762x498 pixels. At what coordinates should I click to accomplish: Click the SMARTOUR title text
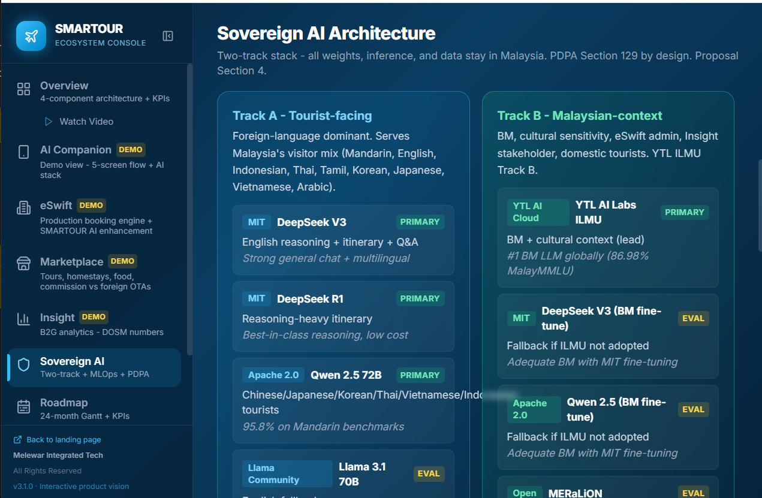tap(89, 29)
